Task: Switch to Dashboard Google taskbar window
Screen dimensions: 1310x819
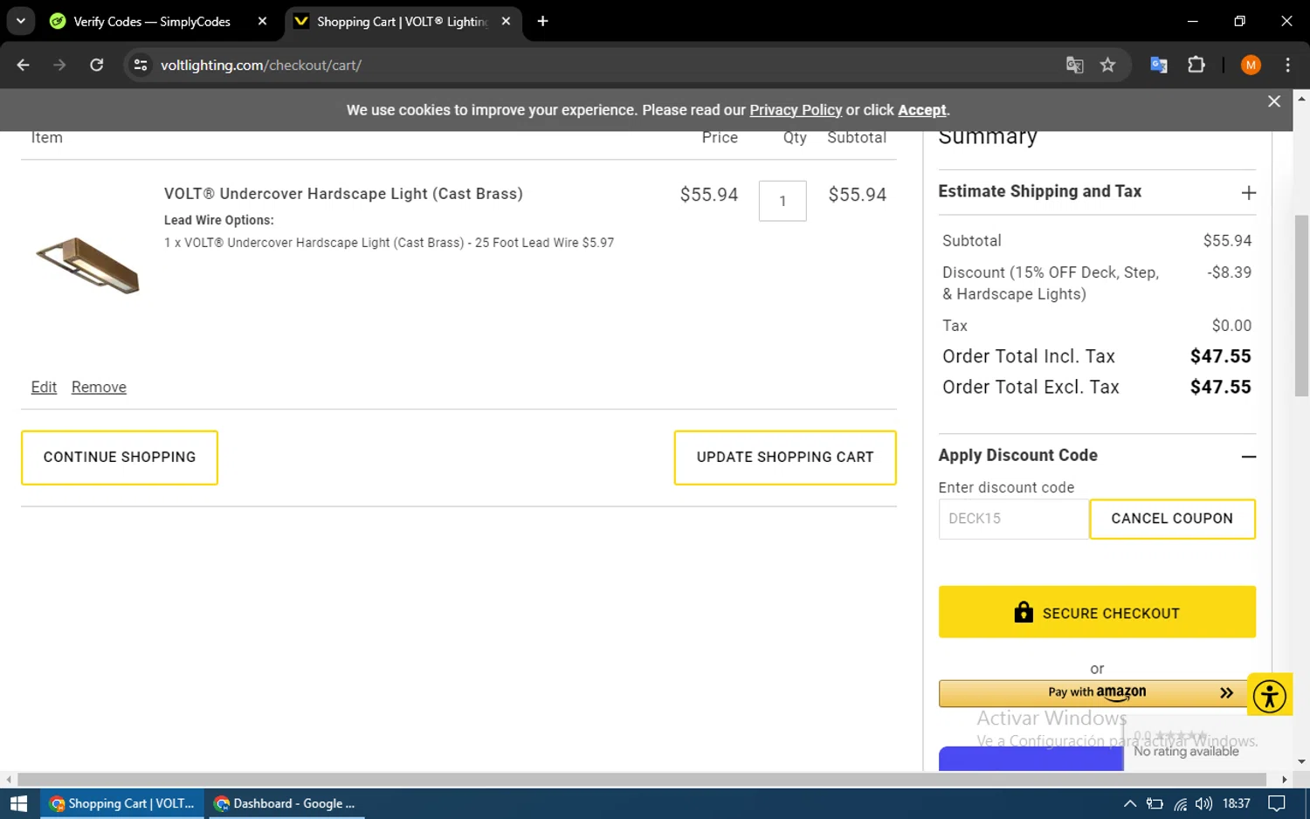Action: tap(285, 803)
